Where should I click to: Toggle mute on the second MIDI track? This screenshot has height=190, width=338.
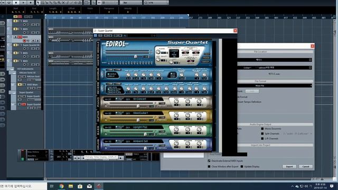point(15,29)
